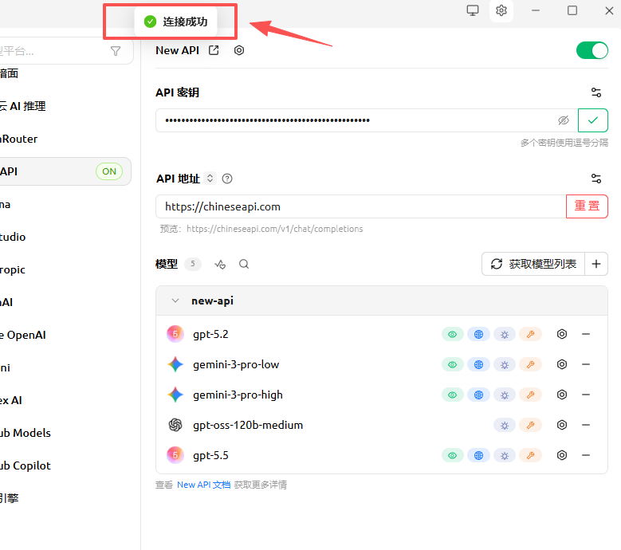Remove gemini-3-pro-low model
This screenshot has height=550, width=621.
586,364
